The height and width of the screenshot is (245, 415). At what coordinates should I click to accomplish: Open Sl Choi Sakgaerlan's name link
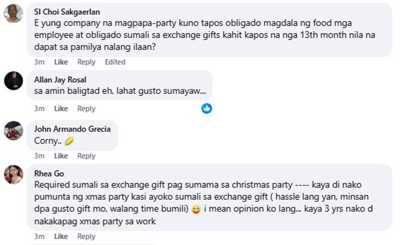pos(67,11)
